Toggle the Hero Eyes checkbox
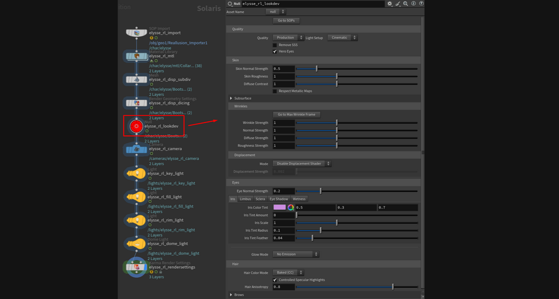The height and width of the screenshot is (299, 559). click(275, 51)
